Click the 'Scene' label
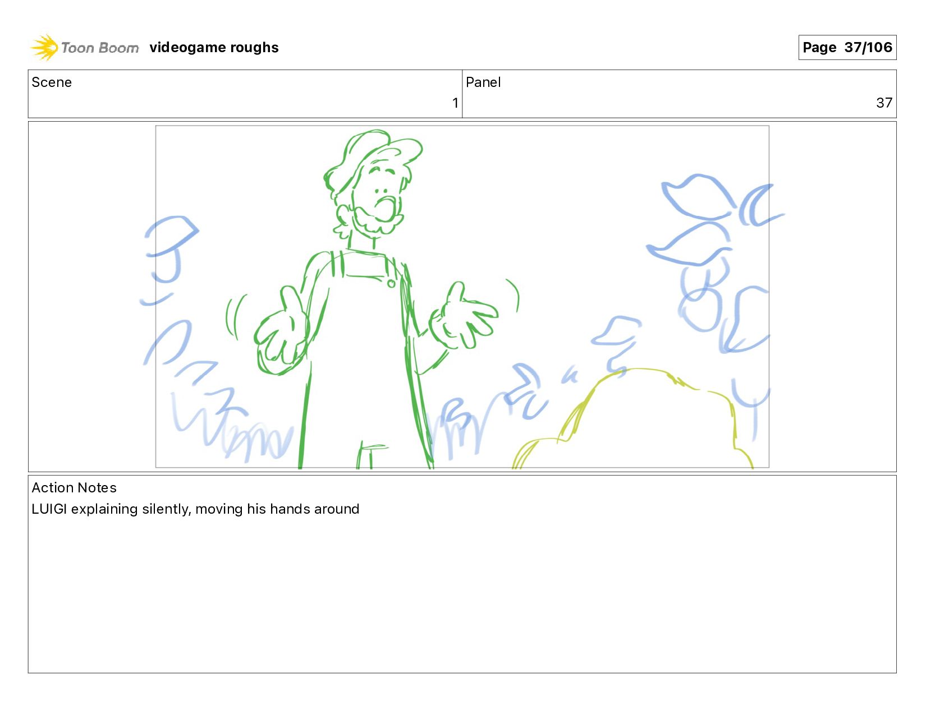The width and height of the screenshot is (926, 715). tap(52, 82)
